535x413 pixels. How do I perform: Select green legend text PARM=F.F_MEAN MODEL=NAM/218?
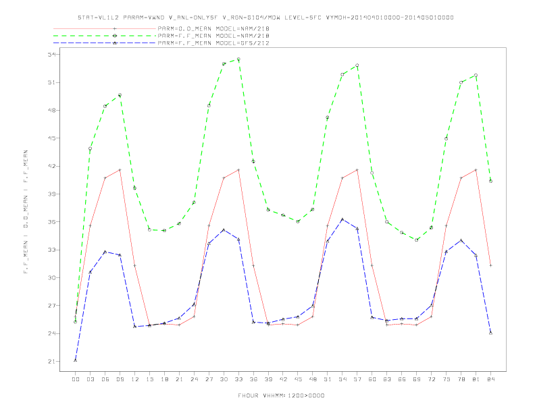pyautogui.click(x=213, y=36)
